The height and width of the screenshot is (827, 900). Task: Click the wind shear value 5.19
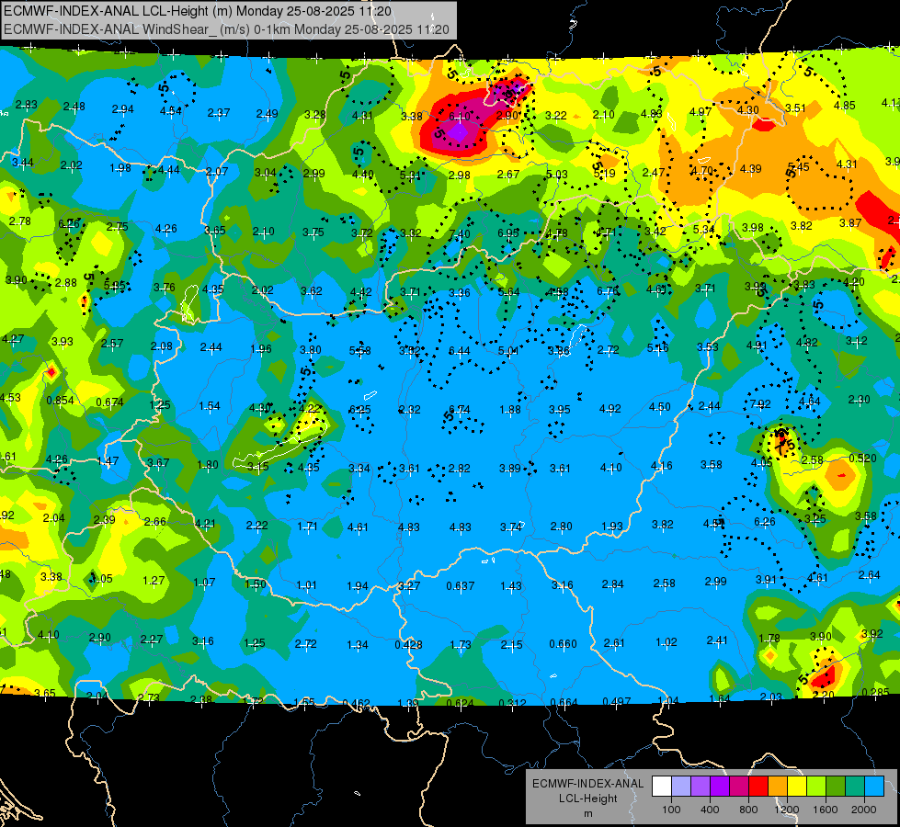(604, 174)
